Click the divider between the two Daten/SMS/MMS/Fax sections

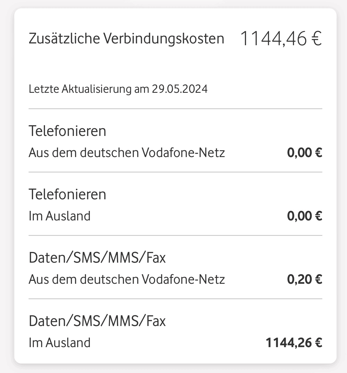click(x=175, y=299)
